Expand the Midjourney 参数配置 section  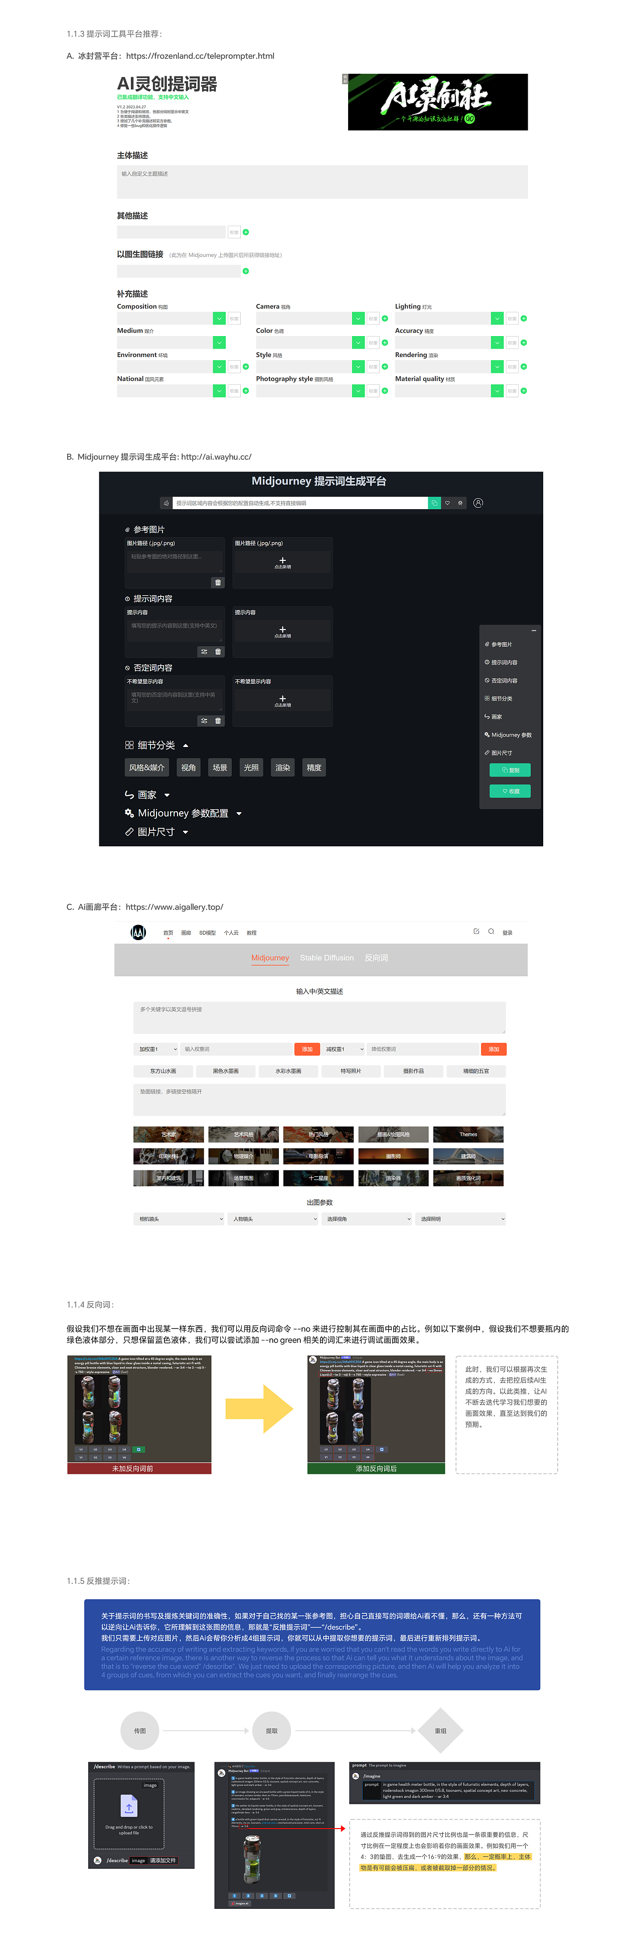[x=239, y=813]
